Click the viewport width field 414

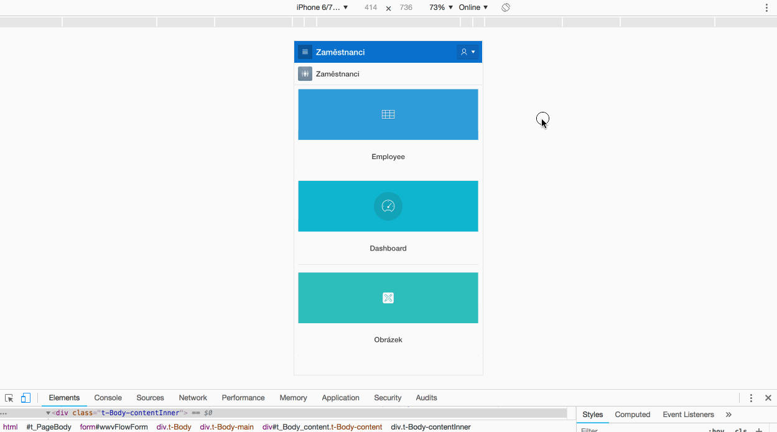(x=371, y=7)
